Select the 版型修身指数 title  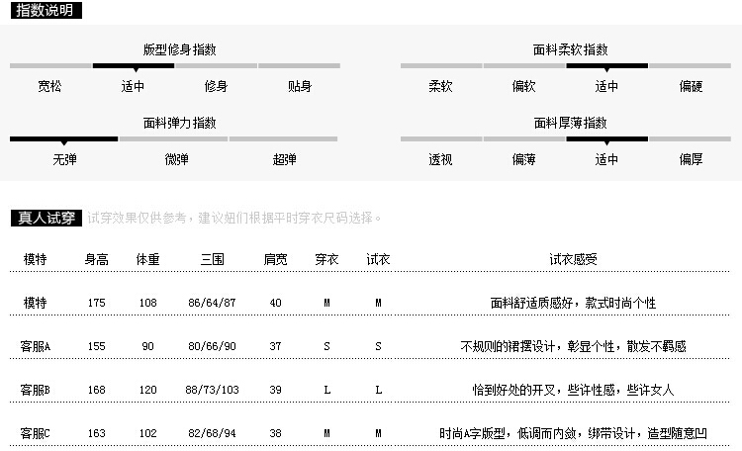[179, 49]
